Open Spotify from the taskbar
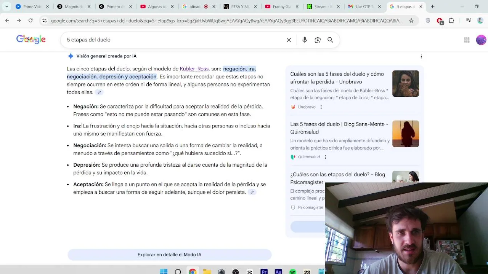Viewport: 488px width, 274px height. point(293,272)
